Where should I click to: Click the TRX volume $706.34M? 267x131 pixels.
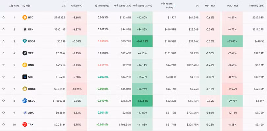(x=125, y=124)
